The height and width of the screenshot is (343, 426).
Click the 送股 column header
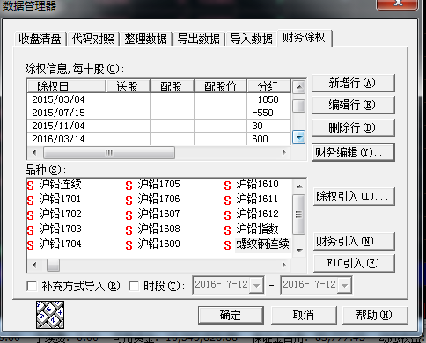128,86
